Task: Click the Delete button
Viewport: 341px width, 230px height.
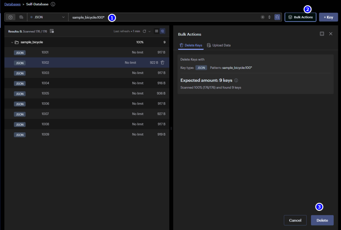Action: (x=322, y=220)
